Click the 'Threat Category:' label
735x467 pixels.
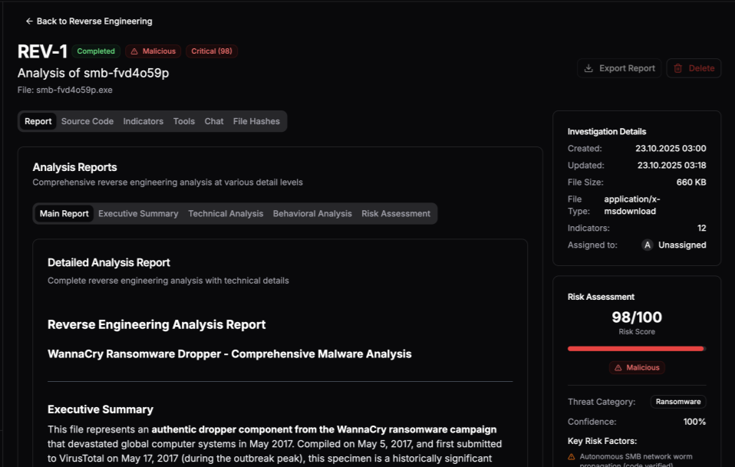(x=602, y=402)
